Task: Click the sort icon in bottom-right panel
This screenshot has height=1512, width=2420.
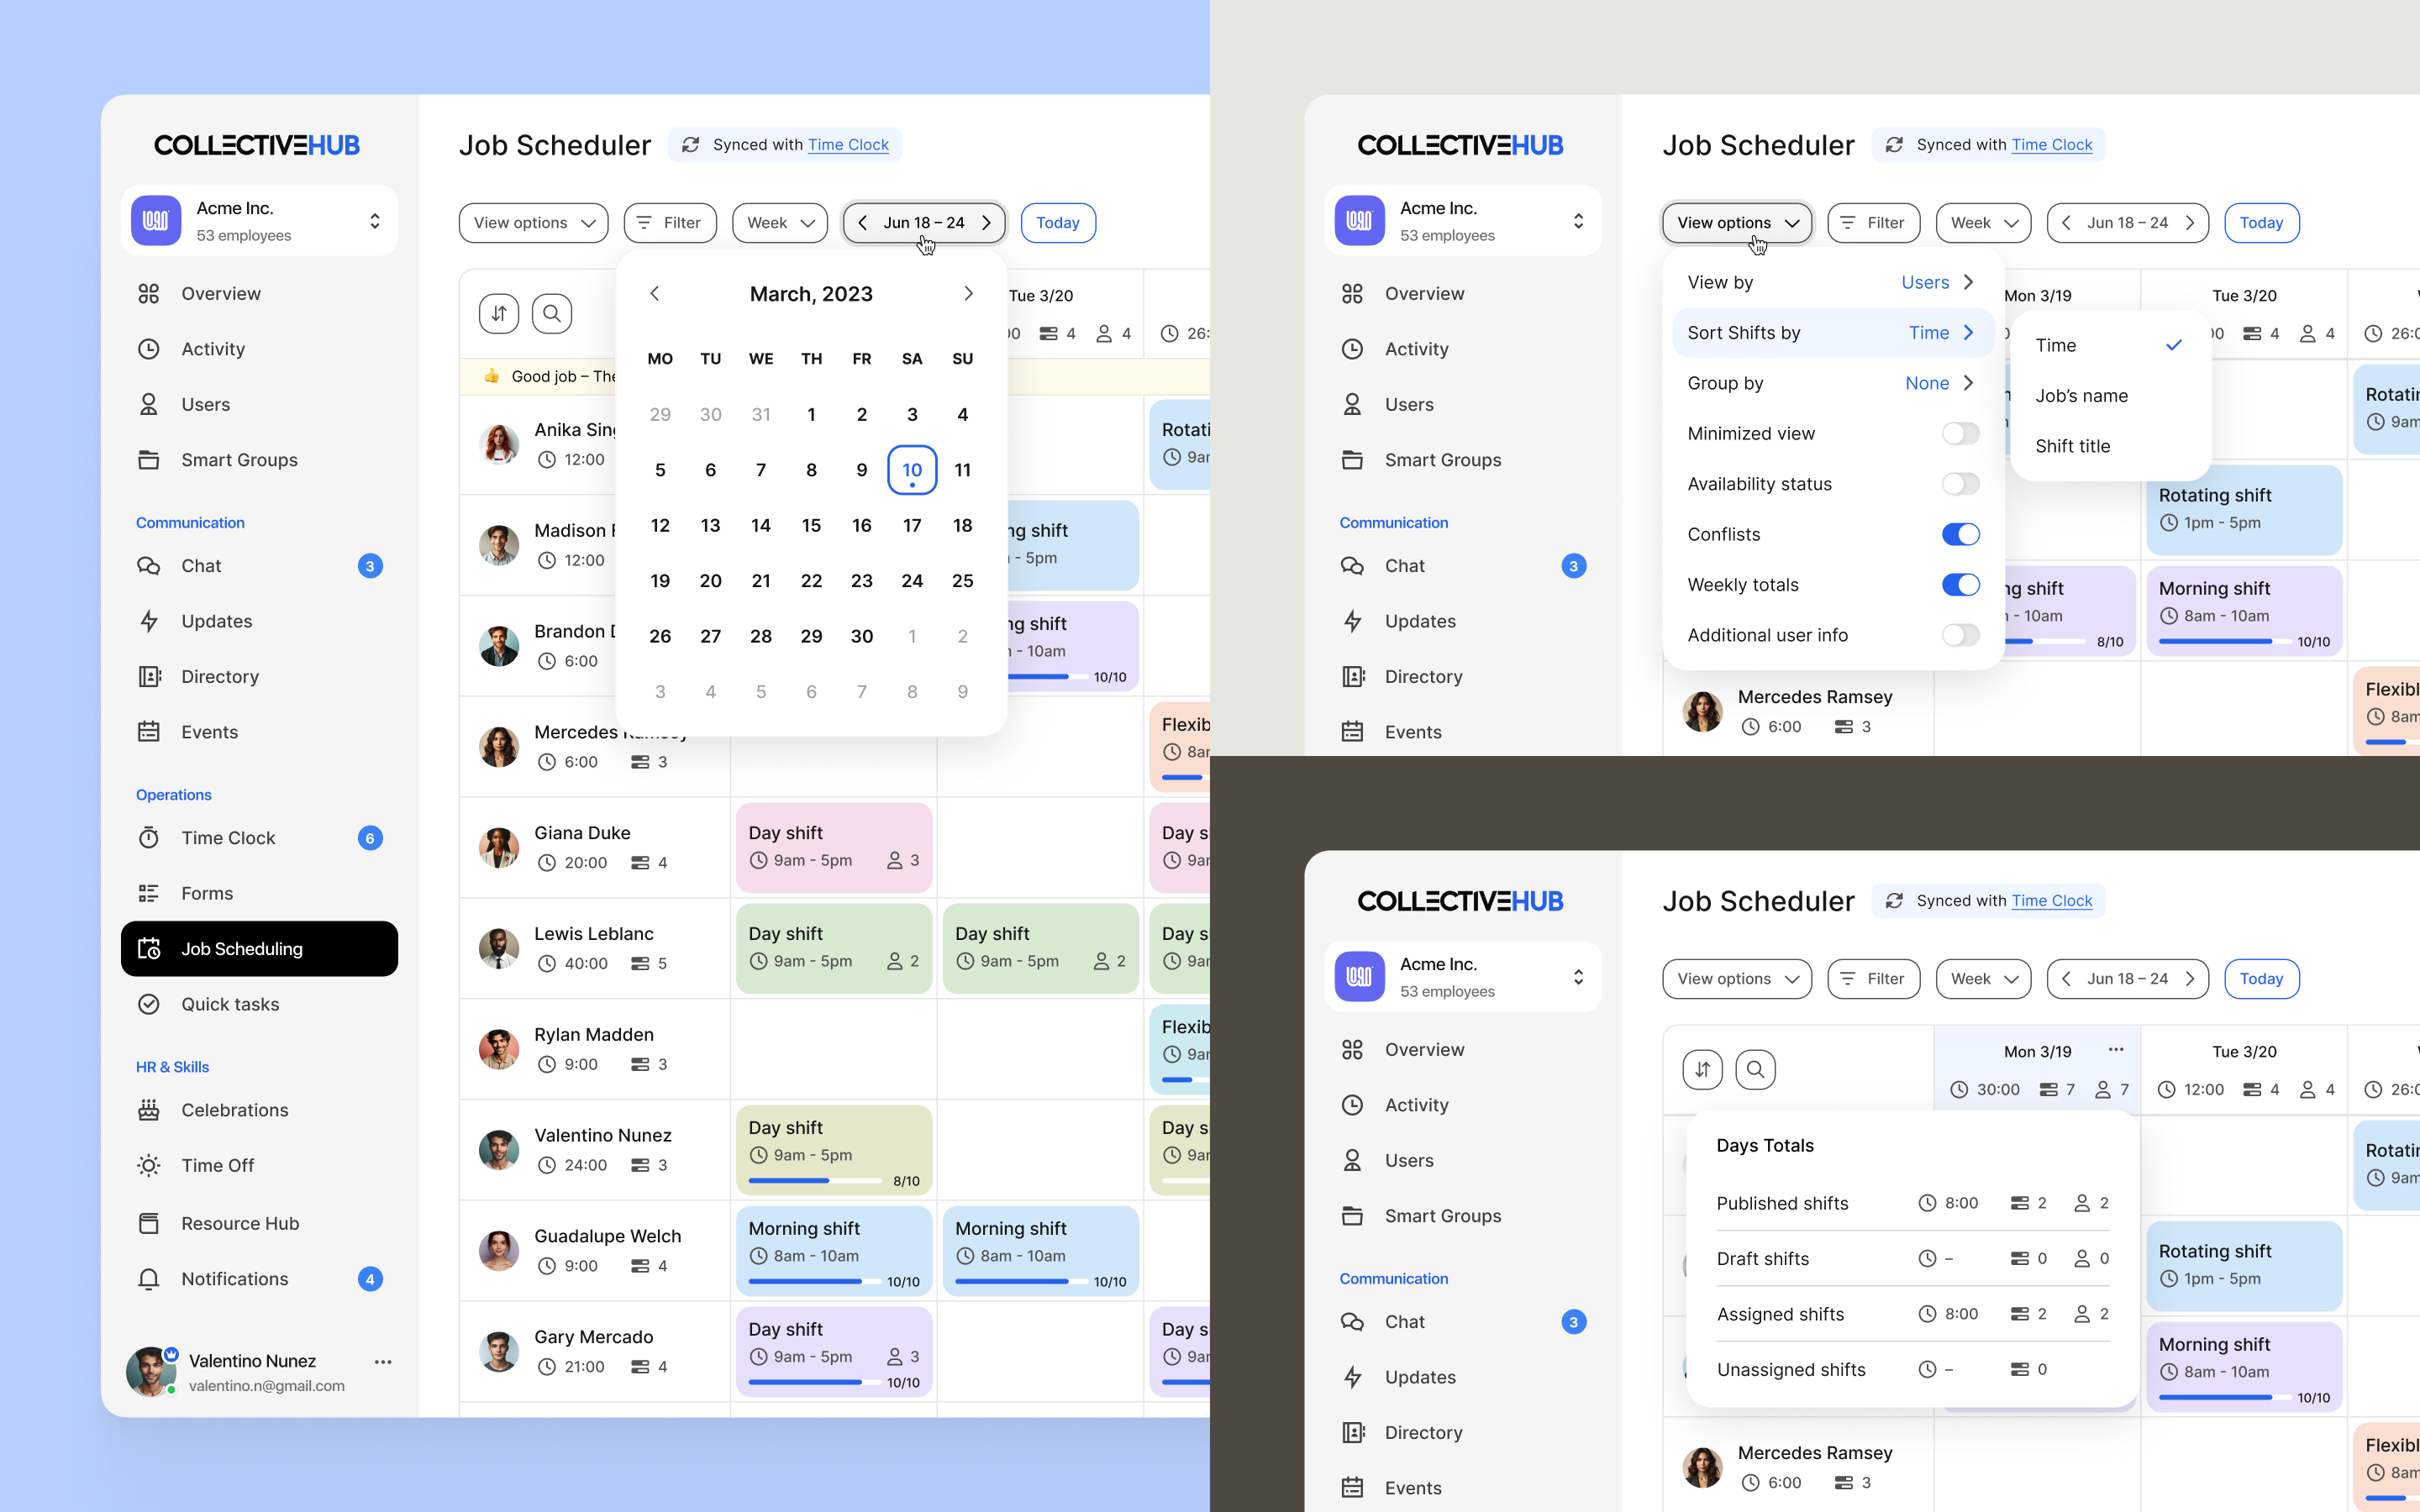Action: (1702, 1070)
